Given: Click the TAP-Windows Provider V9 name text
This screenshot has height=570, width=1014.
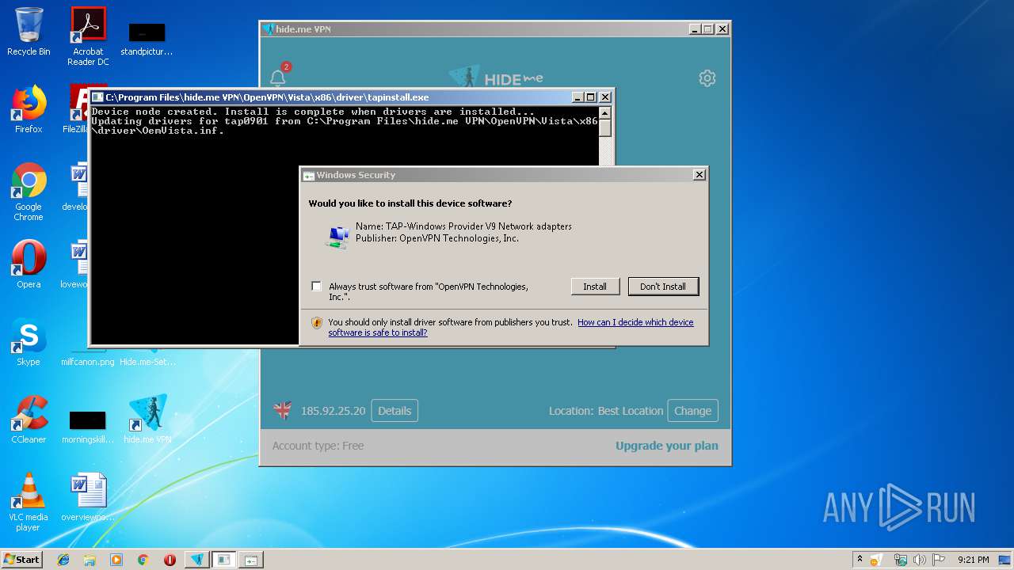Looking at the screenshot, I should (463, 226).
